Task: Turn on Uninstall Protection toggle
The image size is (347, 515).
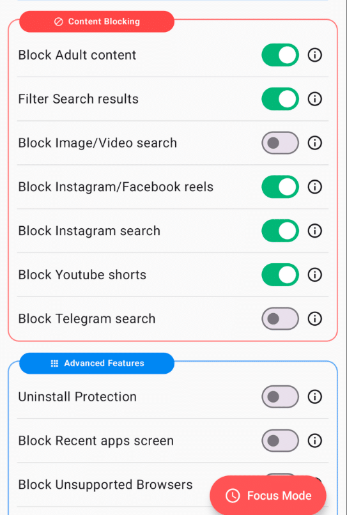Action: (281, 397)
